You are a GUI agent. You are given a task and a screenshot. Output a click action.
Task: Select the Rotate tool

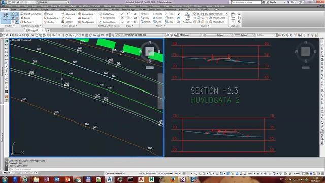click(x=158, y=14)
